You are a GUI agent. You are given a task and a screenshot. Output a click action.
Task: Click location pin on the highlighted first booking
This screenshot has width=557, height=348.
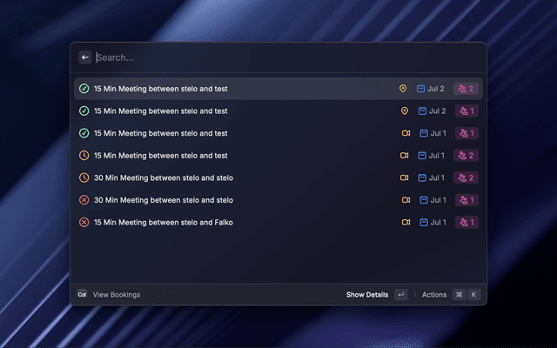pyautogui.click(x=403, y=89)
